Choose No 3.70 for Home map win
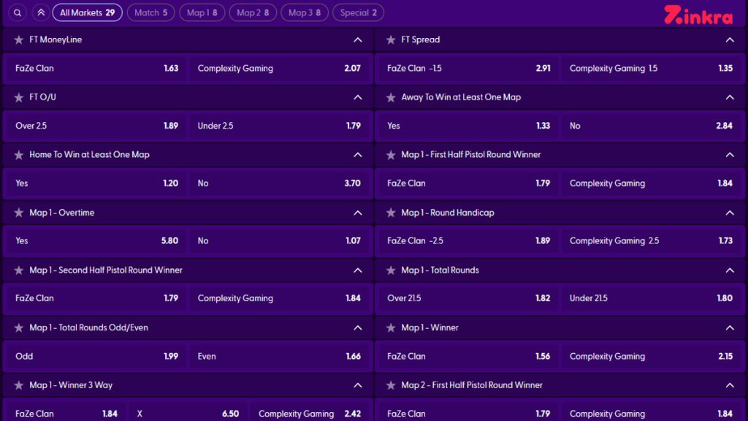This screenshot has width=748, height=421. (280, 183)
